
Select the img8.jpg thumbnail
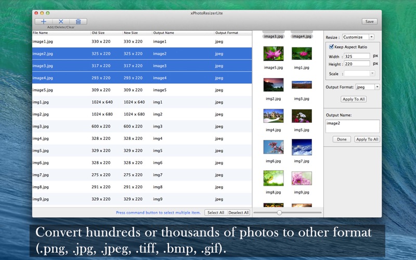pos(274,178)
